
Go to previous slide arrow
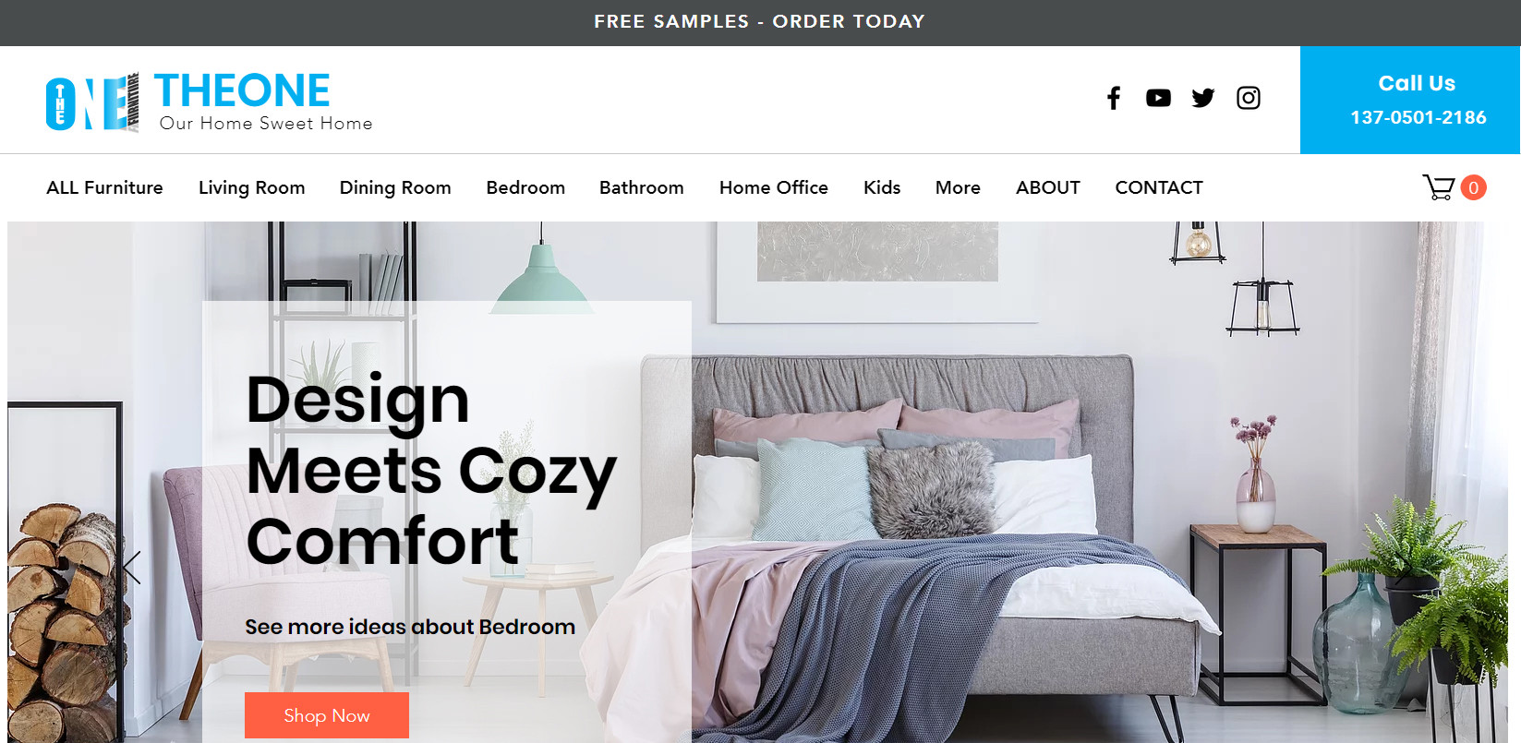pos(131,568)
